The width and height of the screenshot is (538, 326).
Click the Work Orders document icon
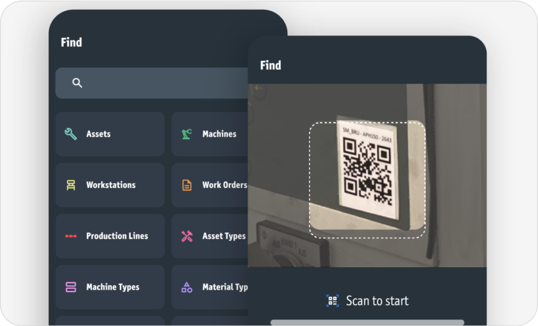click(187, 184)
